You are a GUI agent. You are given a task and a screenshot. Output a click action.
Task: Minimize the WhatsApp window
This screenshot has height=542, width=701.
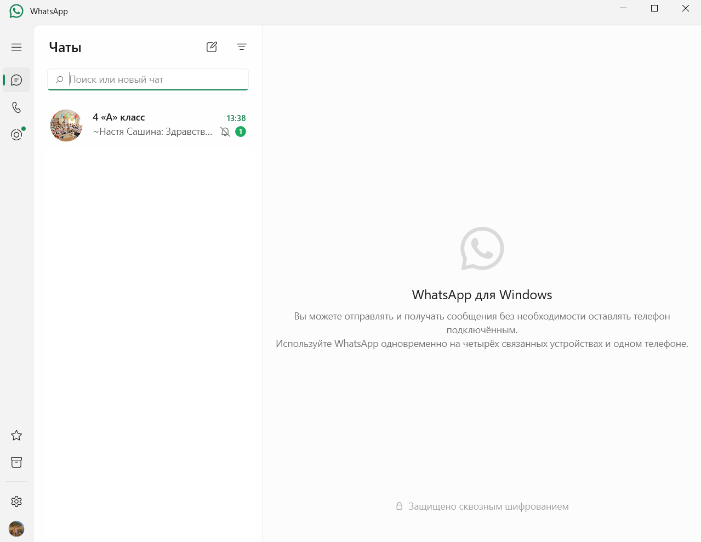tap(623, 8)
